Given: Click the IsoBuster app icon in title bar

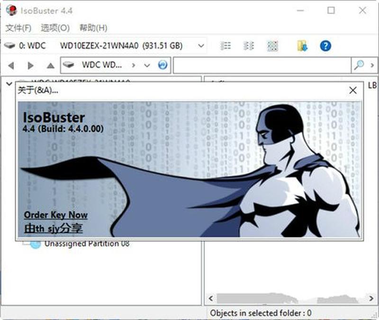Looking at the screenshot, I should 11,10.
